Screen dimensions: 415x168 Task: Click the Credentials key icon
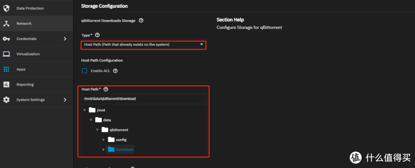pyautogui.click(x=6, y=39)
